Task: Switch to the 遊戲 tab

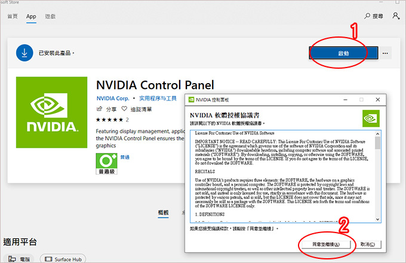Action: pyautogui.click(x=50, y=16)
